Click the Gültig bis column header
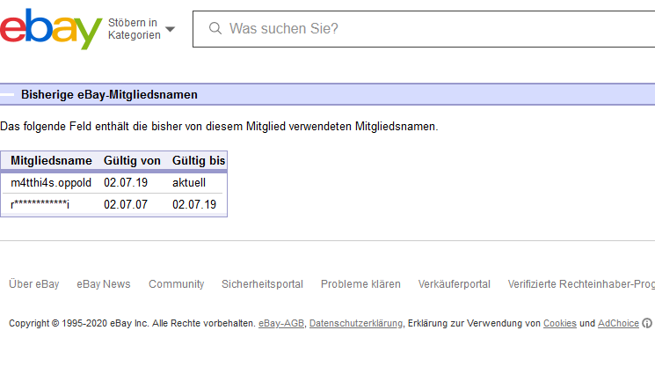The image size is (655, 389). (x=199, y=161)
